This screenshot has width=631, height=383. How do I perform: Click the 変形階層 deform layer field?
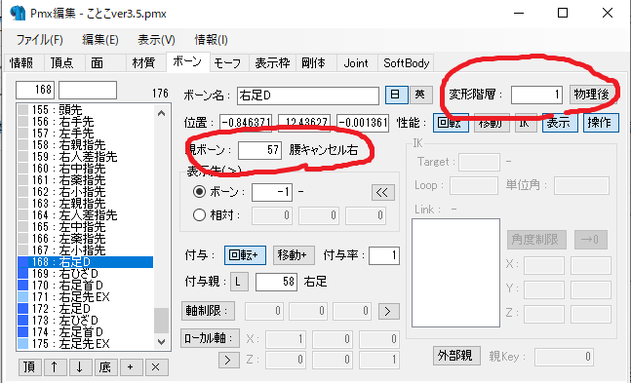(536, 95)
